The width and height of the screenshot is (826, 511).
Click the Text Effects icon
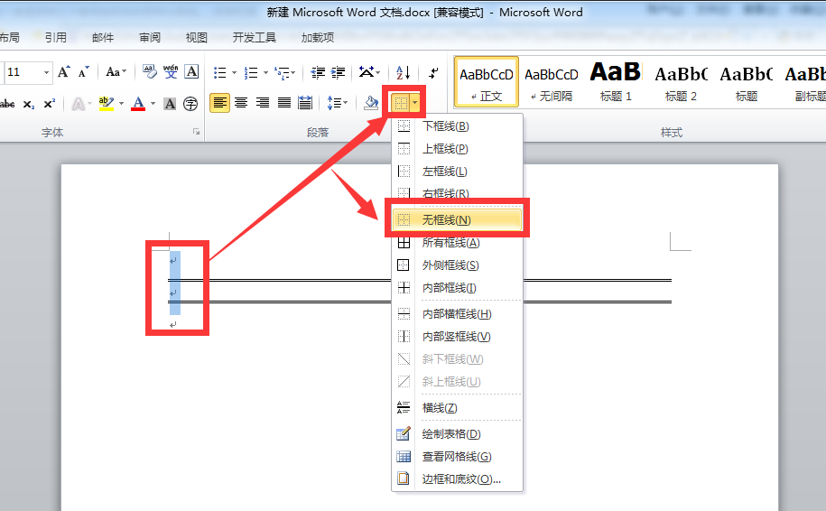click(x=78, y=104)
